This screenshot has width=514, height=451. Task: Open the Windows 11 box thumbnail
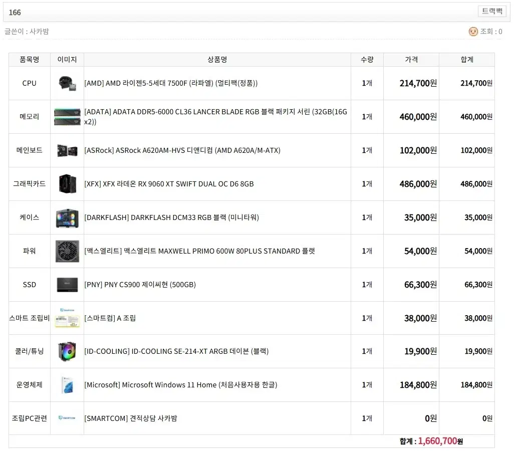[67, 384]
